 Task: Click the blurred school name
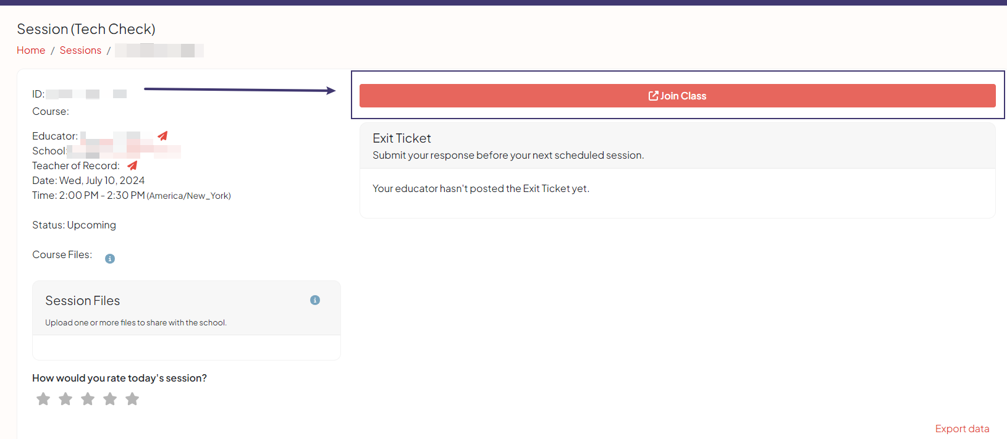[124, 151]
